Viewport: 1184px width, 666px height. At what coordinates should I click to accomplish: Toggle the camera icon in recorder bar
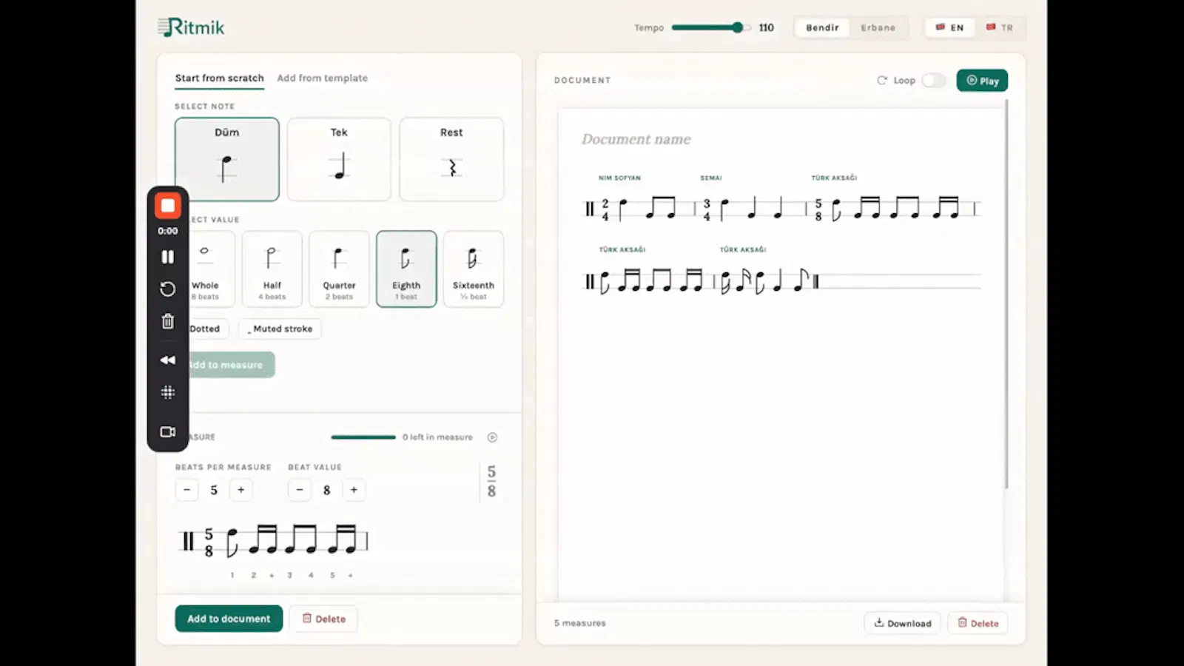pyautogui.click(x=168, y=431)
